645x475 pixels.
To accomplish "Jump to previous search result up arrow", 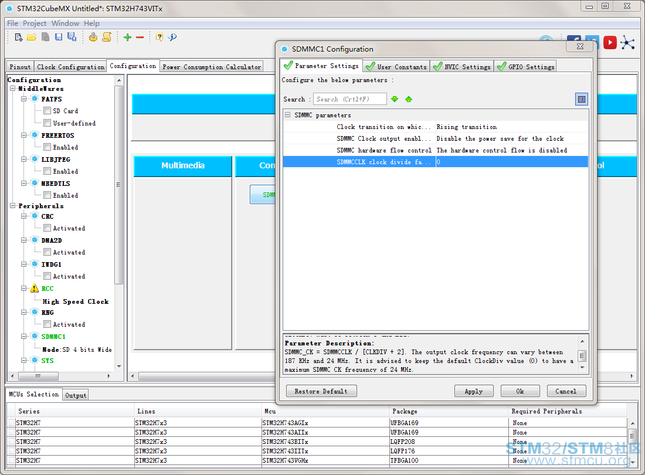I will click(409, 99).
